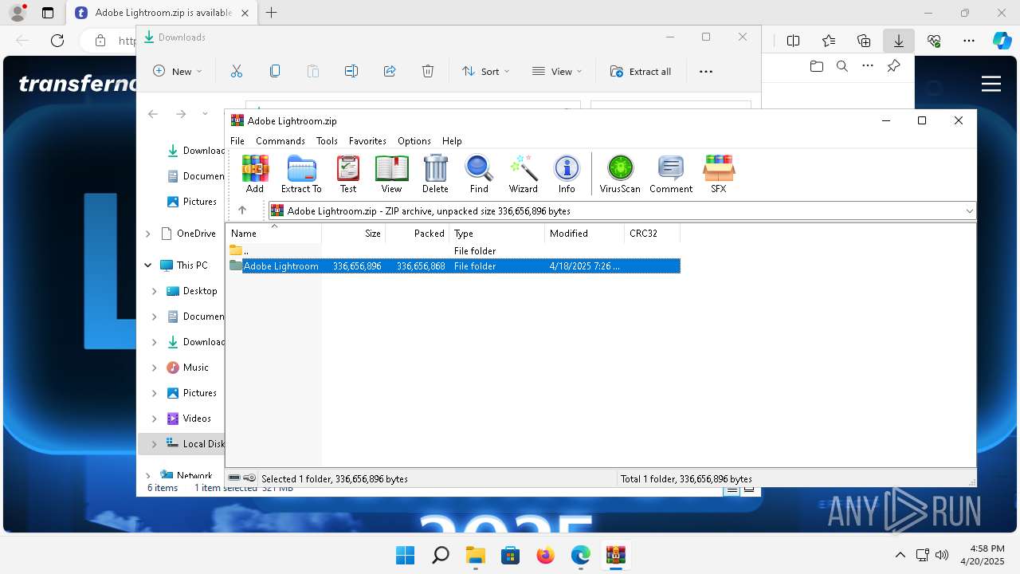Expand the Music folder node
The width and height of the screenshot is (1020, 574).
155,368
